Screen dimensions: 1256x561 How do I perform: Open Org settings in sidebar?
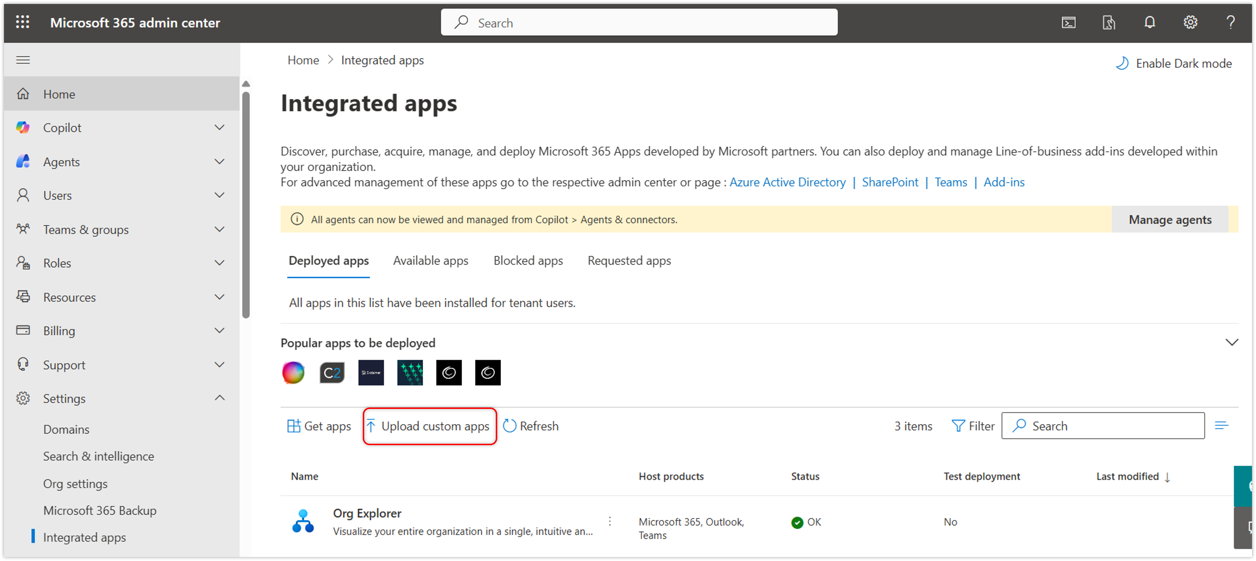[x=75, y=484]
